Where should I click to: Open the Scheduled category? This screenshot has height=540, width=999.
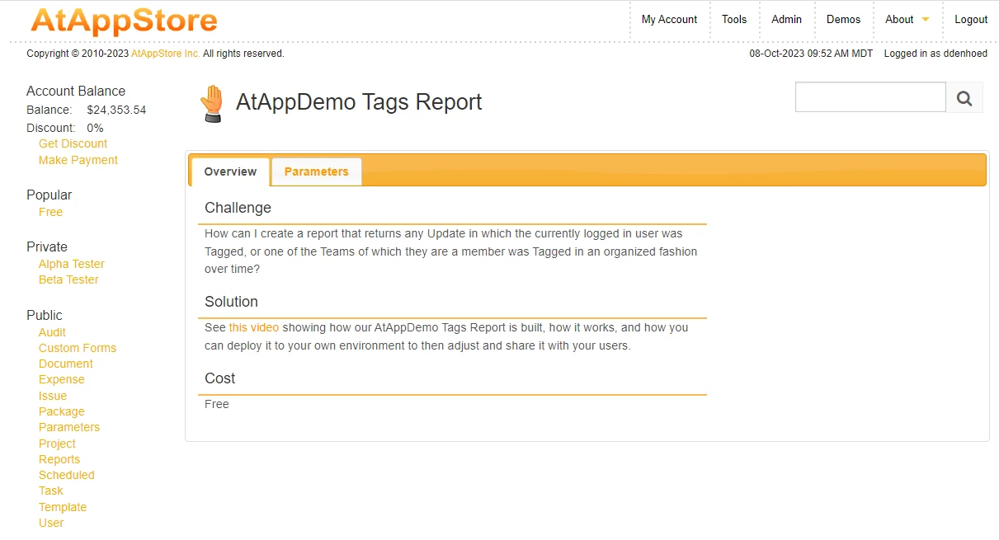click(x=67, y=475)
